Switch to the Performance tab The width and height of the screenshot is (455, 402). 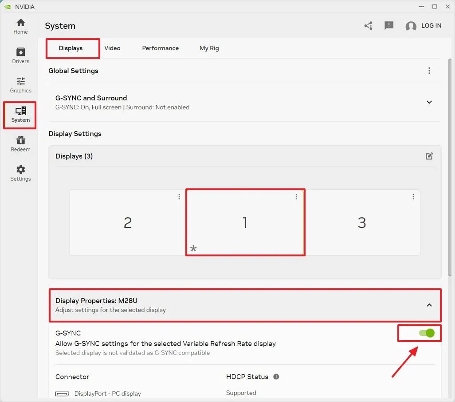[x=160, y=48]
